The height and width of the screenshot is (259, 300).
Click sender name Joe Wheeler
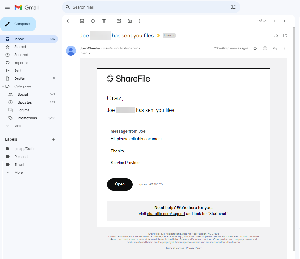coord(90,48)
